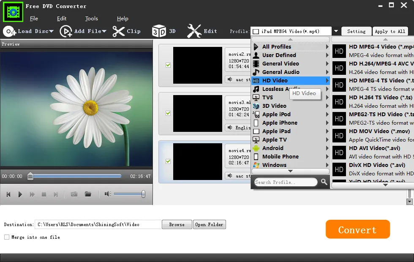Click the orange Convert button
This screenshot has height=262, width=414.
coord(357,229)
